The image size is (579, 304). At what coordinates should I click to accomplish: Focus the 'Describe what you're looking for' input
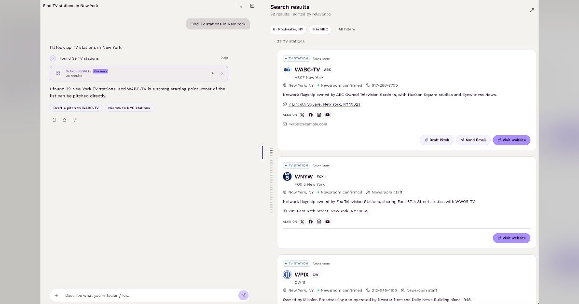(x=150, y=295)
